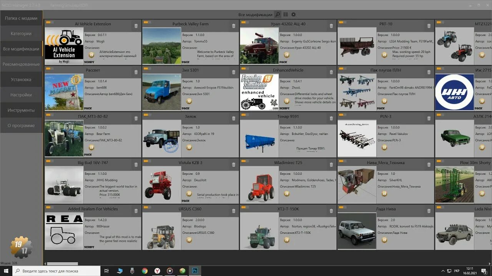Delete the PRT-10 mod with its trash icon
492x276 pixels.
[429, 26]
